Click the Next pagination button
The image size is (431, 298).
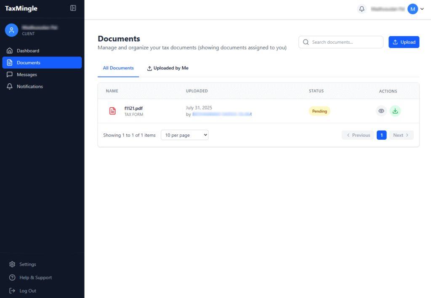pos(401,135)
